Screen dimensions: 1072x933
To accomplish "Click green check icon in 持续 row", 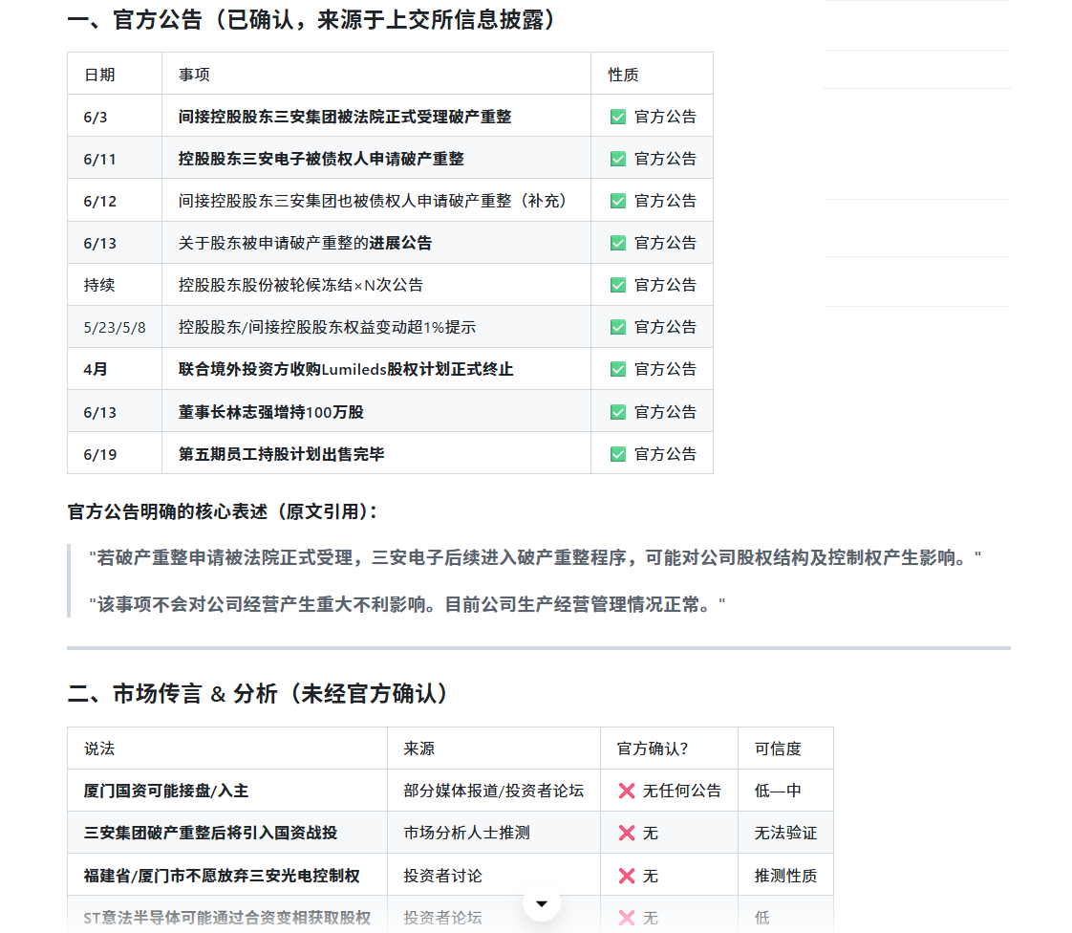I will 618,285.
